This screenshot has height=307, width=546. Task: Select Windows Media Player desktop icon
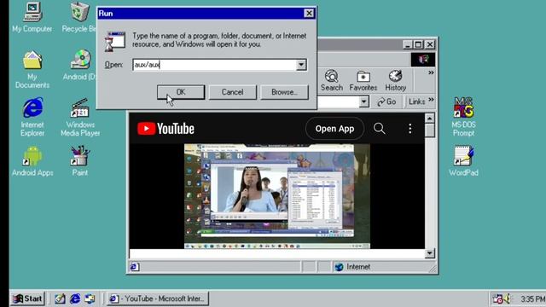point(80,118)
